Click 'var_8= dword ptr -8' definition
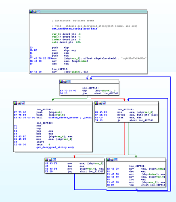 pos(66,34)
